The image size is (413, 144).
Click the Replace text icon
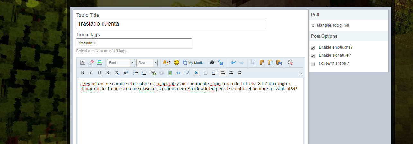tap(220, 63)
